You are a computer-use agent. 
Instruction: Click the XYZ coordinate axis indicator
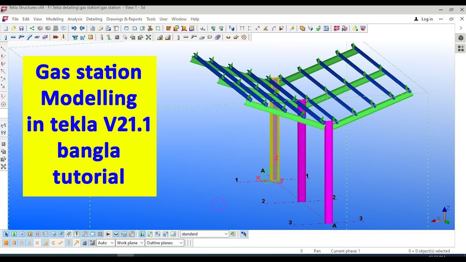point(441,215)
